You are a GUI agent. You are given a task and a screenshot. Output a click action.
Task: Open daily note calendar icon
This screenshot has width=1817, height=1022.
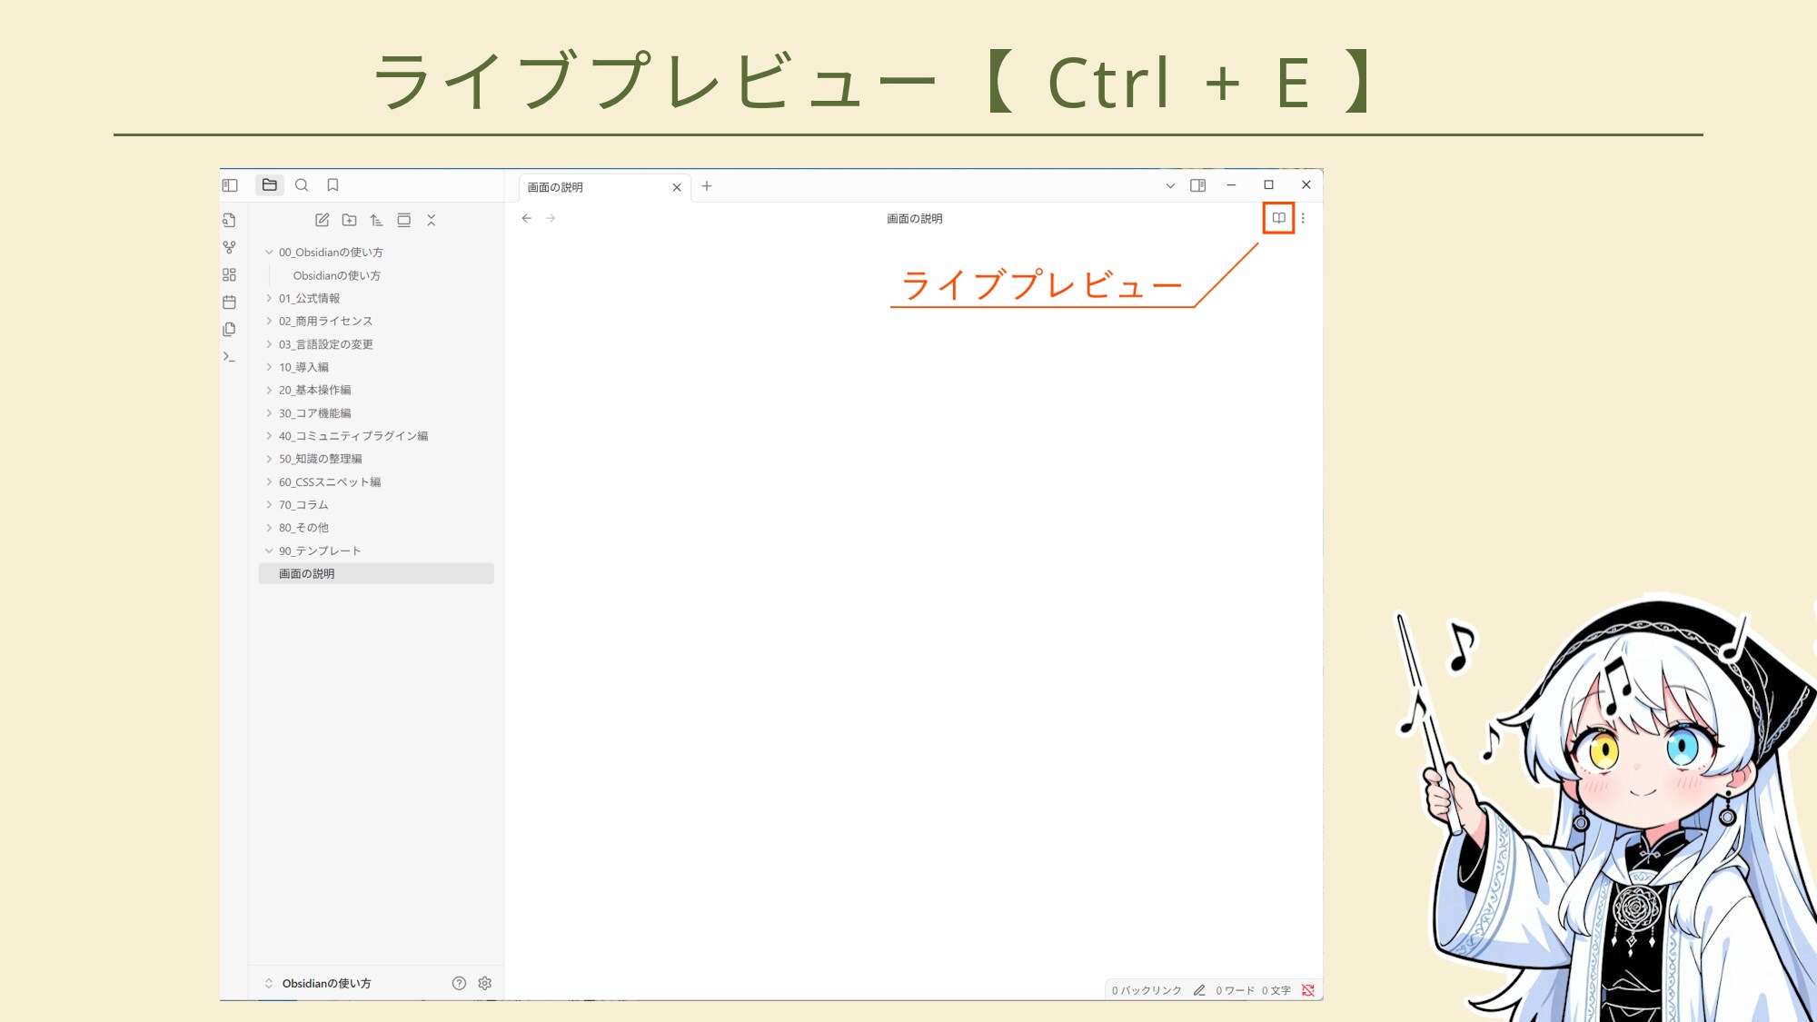(x=229, y=302)
